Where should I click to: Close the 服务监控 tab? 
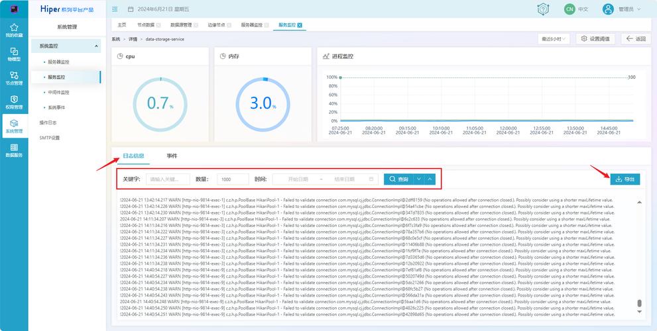300,25
